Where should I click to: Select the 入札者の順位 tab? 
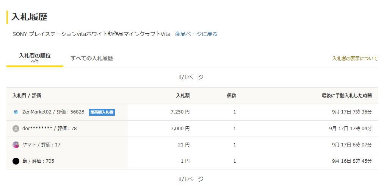[35, 58]
